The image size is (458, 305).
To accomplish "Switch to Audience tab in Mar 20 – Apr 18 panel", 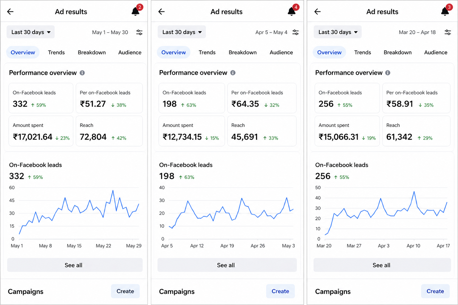I will pyautogui.click(x=436, y=52).
